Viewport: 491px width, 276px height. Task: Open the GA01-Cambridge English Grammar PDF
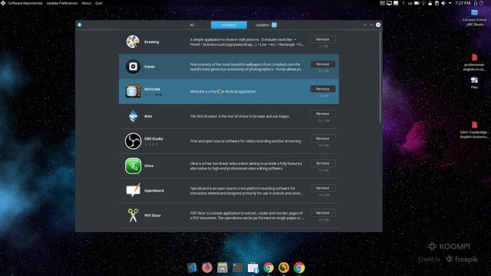[x=474, y=130]
